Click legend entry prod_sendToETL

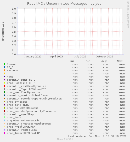tap(18, 105)
